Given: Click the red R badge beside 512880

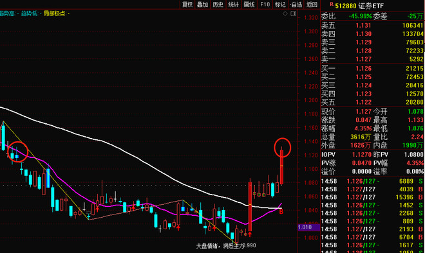Looking at the screenshot, I should tap(332, 4).
